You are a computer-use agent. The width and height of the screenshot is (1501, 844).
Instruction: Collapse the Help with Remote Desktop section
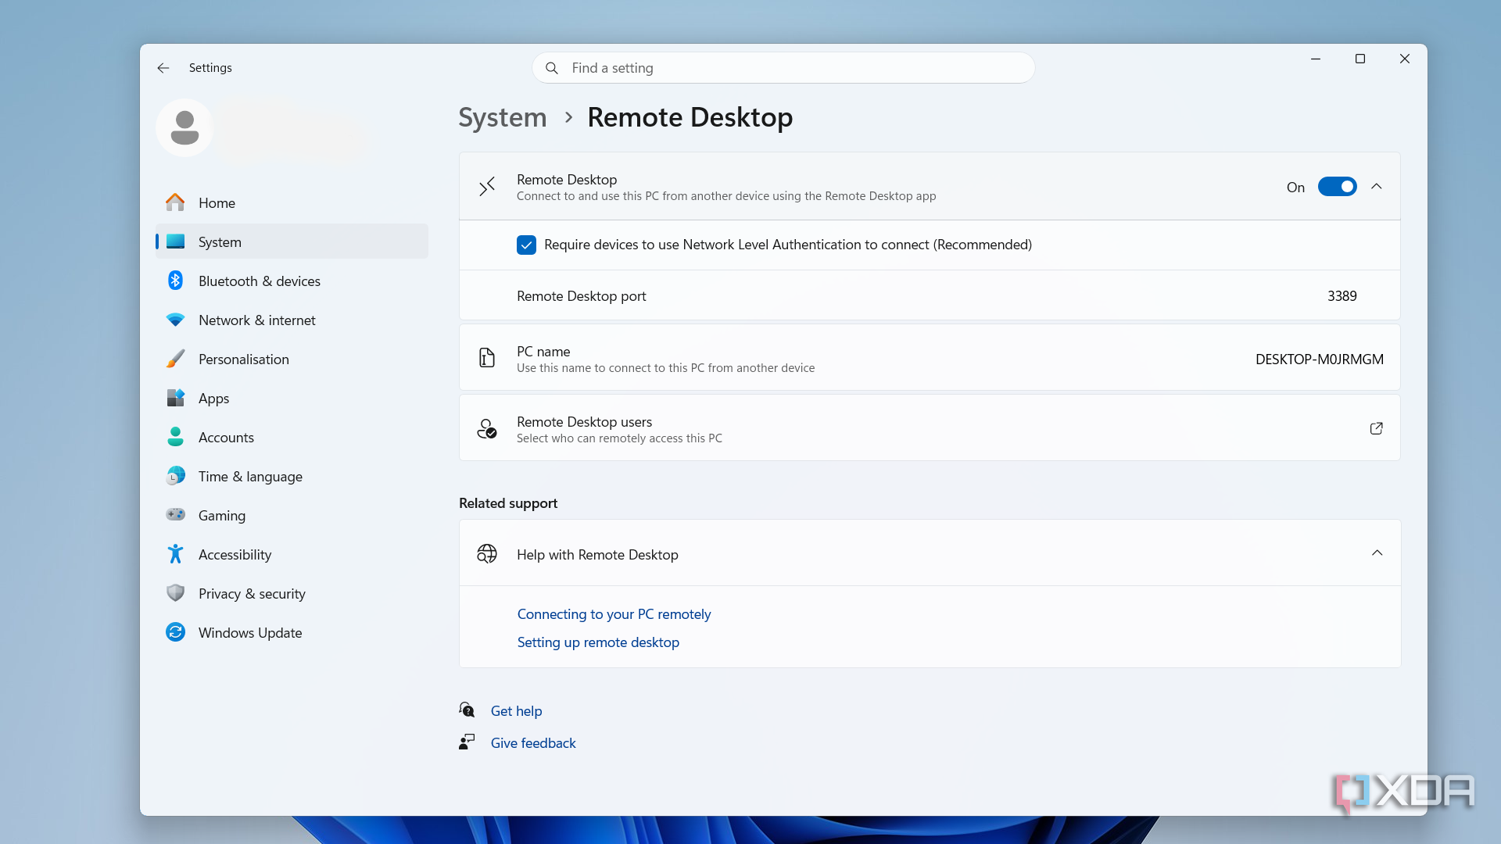[x=1377, y=553]
